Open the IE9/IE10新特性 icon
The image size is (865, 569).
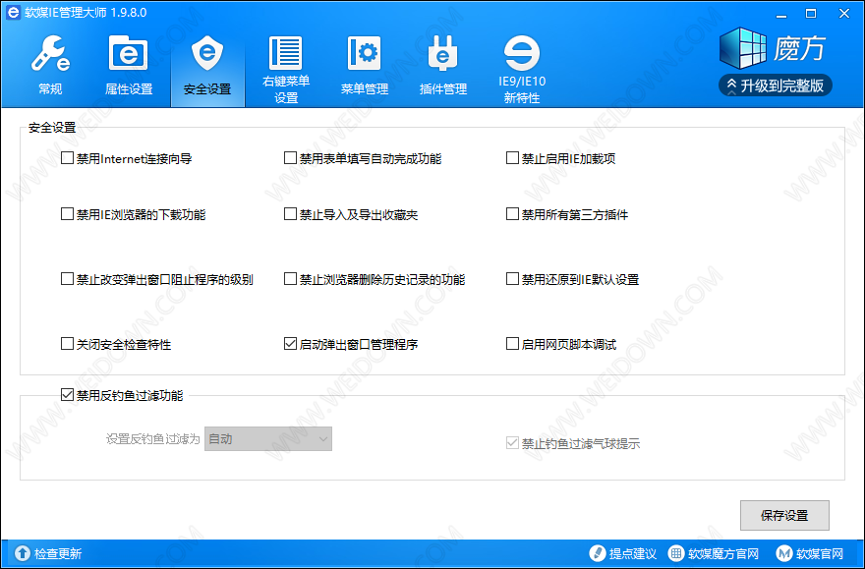point(522,53)
